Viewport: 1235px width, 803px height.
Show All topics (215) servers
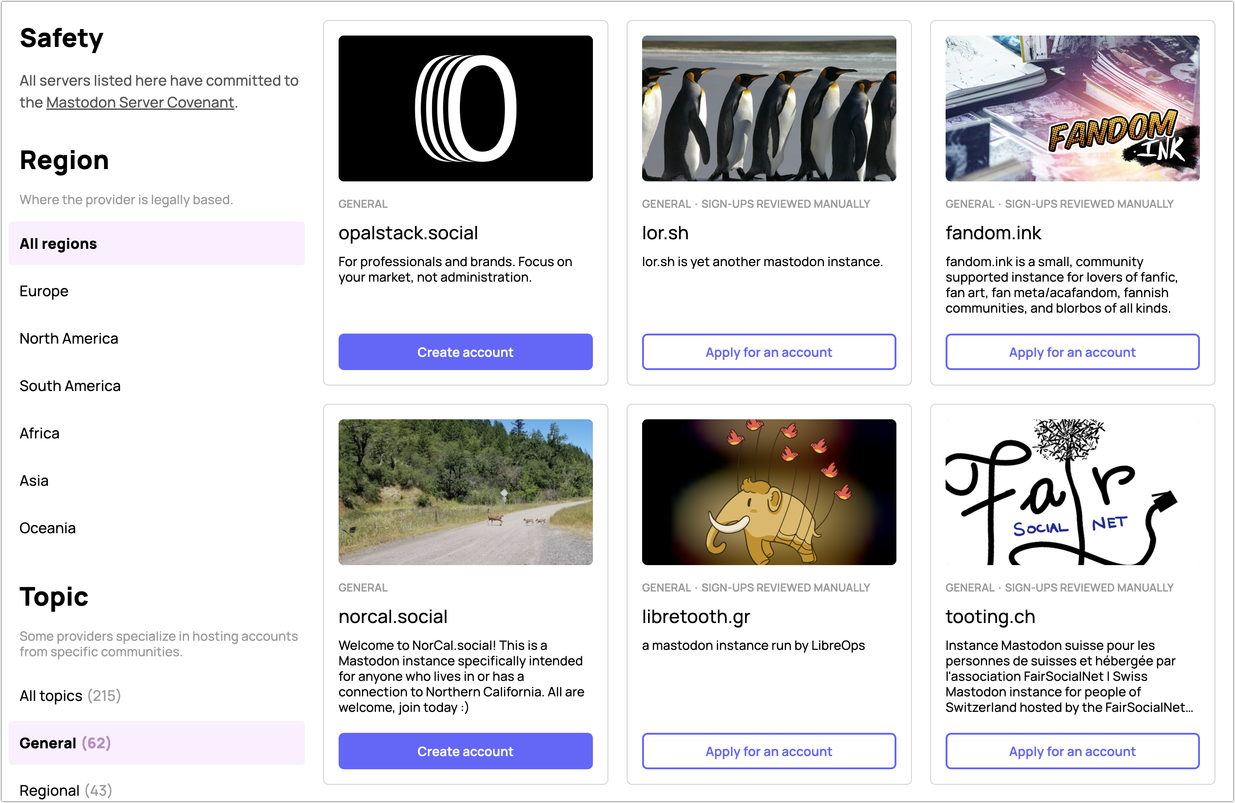[70, 695]
